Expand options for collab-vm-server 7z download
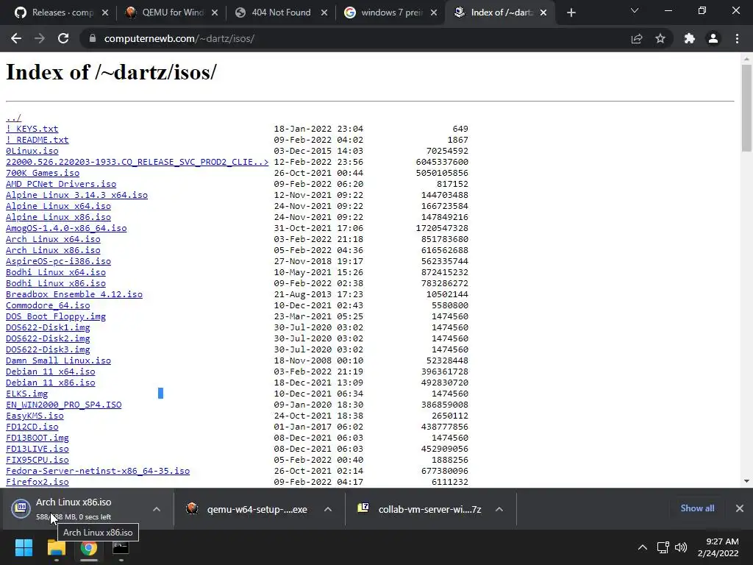Image resolution: width=753 pixels, height=565 pixels. click(499, 509)
